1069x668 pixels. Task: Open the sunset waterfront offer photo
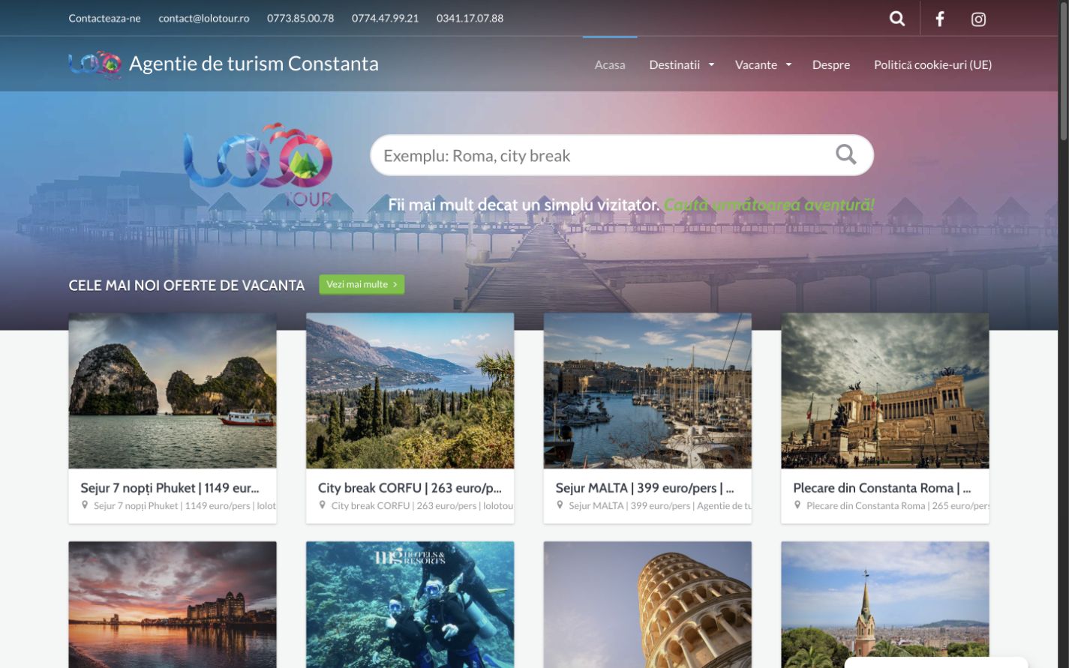173,604
